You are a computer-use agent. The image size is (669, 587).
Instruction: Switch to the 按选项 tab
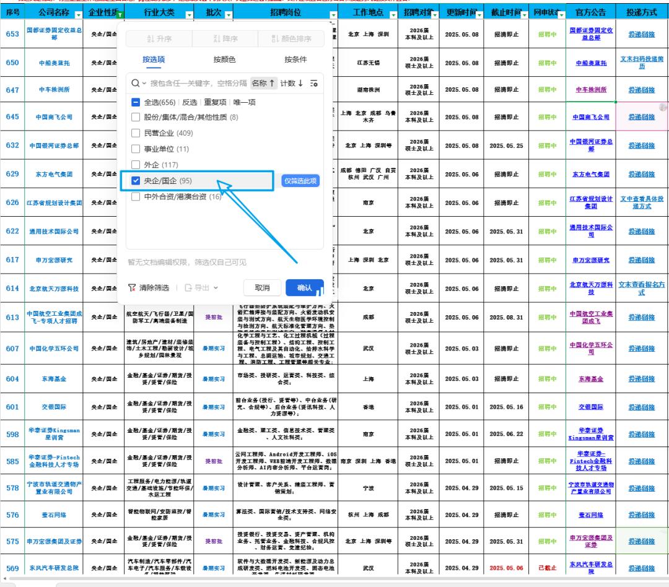[x=154, y=59]
